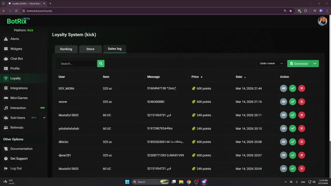View details of EGY_MORA's purchase
Screen dimensions: 331x186
[283, 88]
